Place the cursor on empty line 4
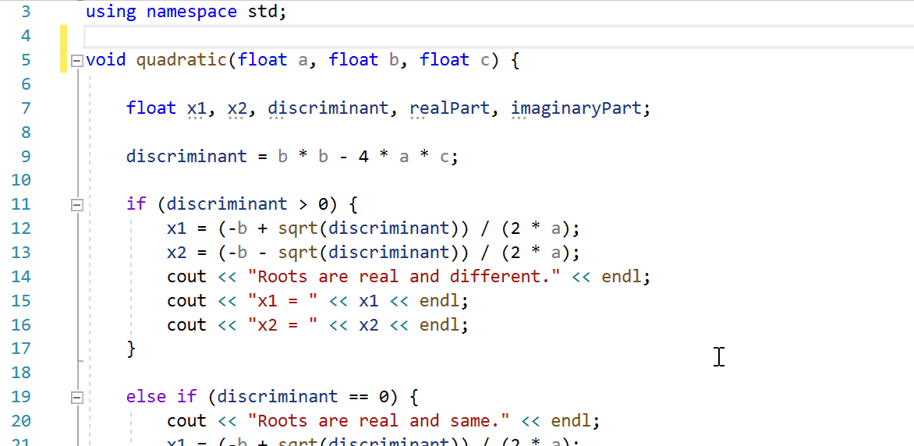This screenshot has width=914, height=446. 390,36
